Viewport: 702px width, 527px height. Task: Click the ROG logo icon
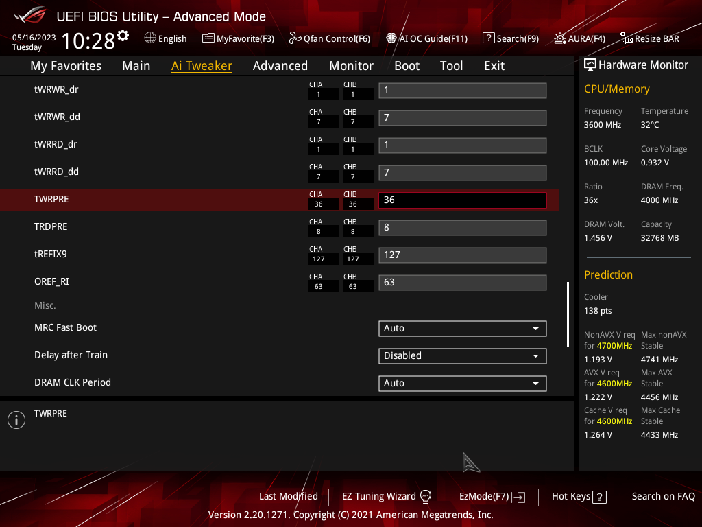pyautogui.click(x=29, y=15)
